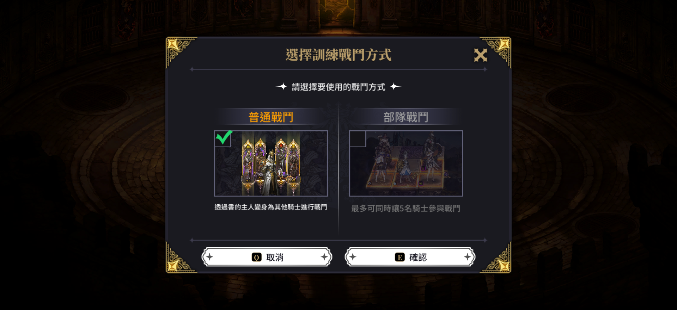The image size is (677, 310).
Task: Click the 確認 confirm button
Action: tap(410, 257)
